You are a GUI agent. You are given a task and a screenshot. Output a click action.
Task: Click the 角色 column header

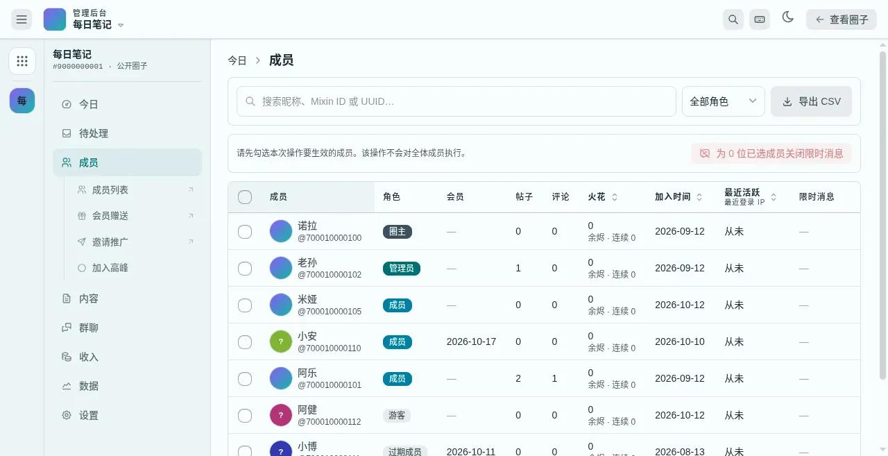coord(391,197)
